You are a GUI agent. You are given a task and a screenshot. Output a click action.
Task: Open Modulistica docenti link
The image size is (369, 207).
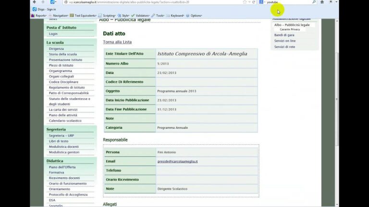tap(64, 147)
